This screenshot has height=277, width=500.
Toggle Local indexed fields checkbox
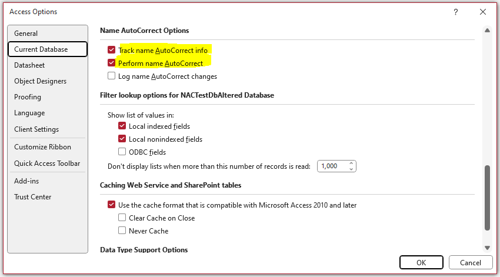pos(122,126)
